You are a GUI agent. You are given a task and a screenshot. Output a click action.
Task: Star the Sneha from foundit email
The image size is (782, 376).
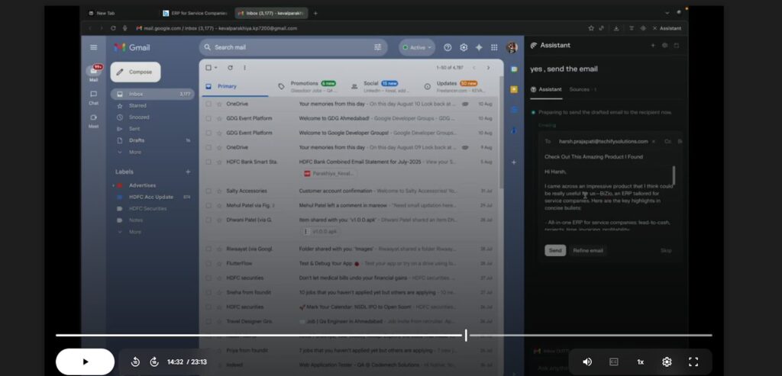point(219,292)
